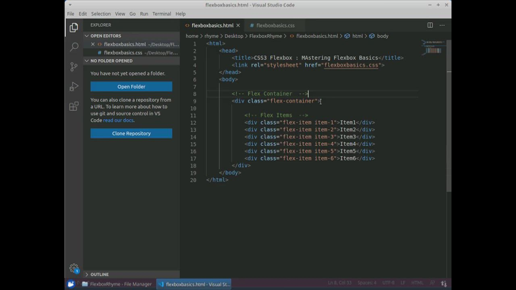Click the Split Editor Right icon
Viewport: 516px width, 290px height.
pos(430,25)
